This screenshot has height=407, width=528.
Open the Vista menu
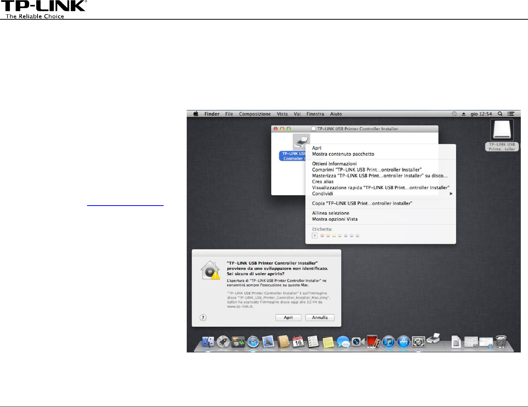click(x=282, y=114)
